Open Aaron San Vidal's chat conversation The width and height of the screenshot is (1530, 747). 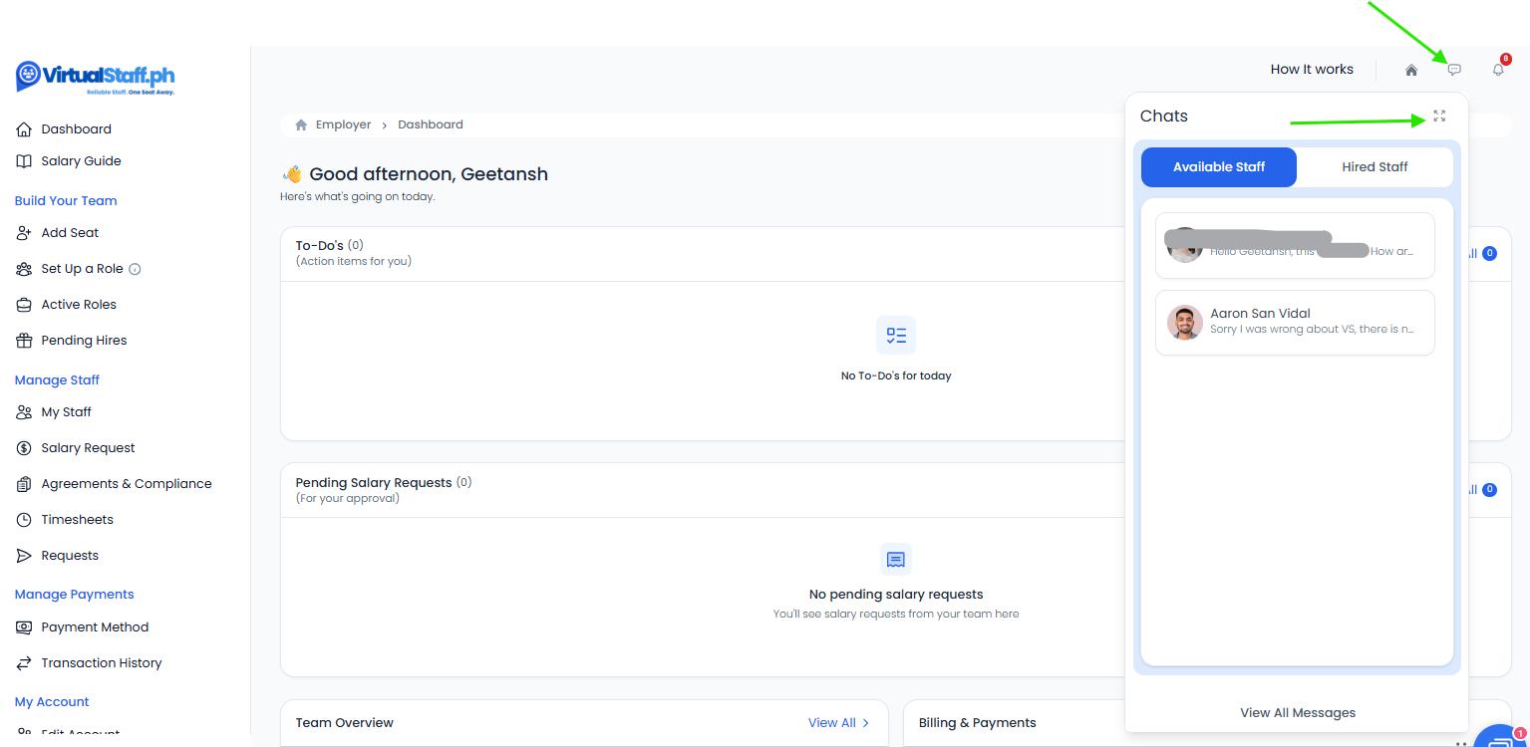pyautogui.click(x=1295, y=322)
